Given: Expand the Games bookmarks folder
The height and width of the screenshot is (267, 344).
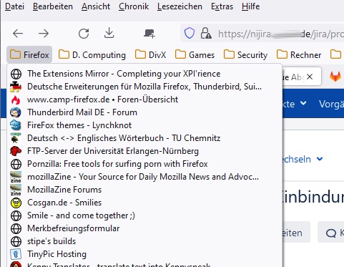Looking at the screenshot, I should (195, 55).
